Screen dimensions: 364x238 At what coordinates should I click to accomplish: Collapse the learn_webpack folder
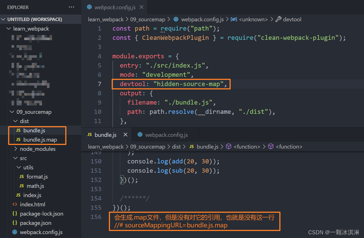[x=8, y=29]
